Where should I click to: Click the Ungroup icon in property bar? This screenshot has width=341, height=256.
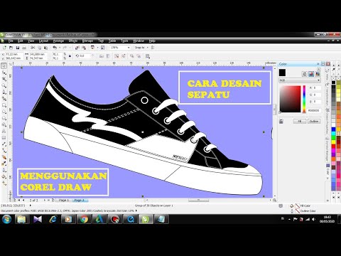pos(117,56)
